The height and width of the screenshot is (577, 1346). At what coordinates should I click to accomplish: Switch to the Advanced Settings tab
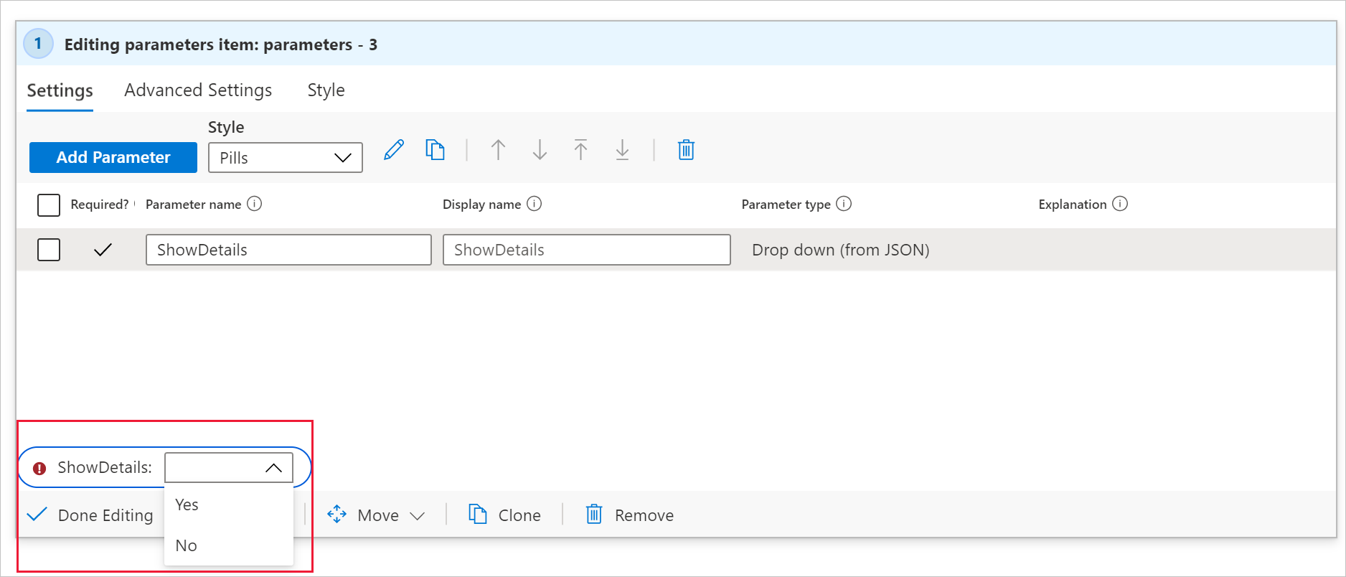point(198,90)
